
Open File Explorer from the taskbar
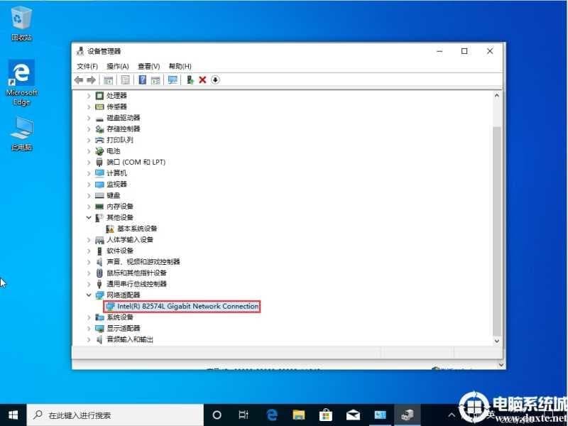299,415
